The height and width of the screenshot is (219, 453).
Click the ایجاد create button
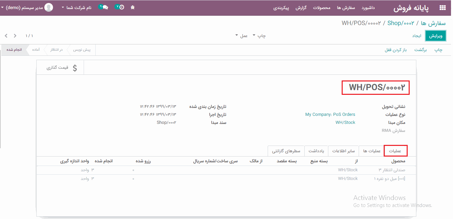click(x=417, y=36)
